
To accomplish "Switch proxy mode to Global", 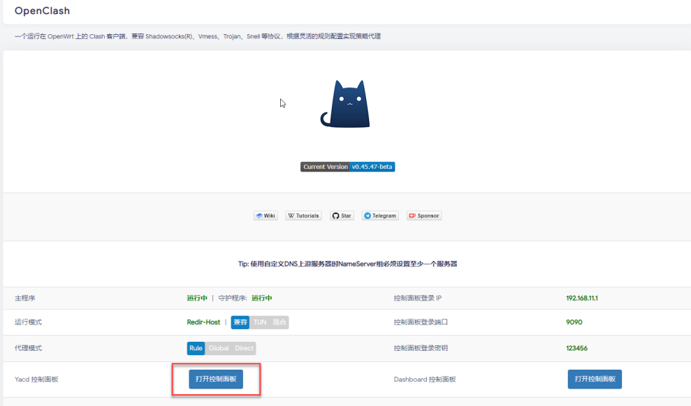I will click(218, 348).
